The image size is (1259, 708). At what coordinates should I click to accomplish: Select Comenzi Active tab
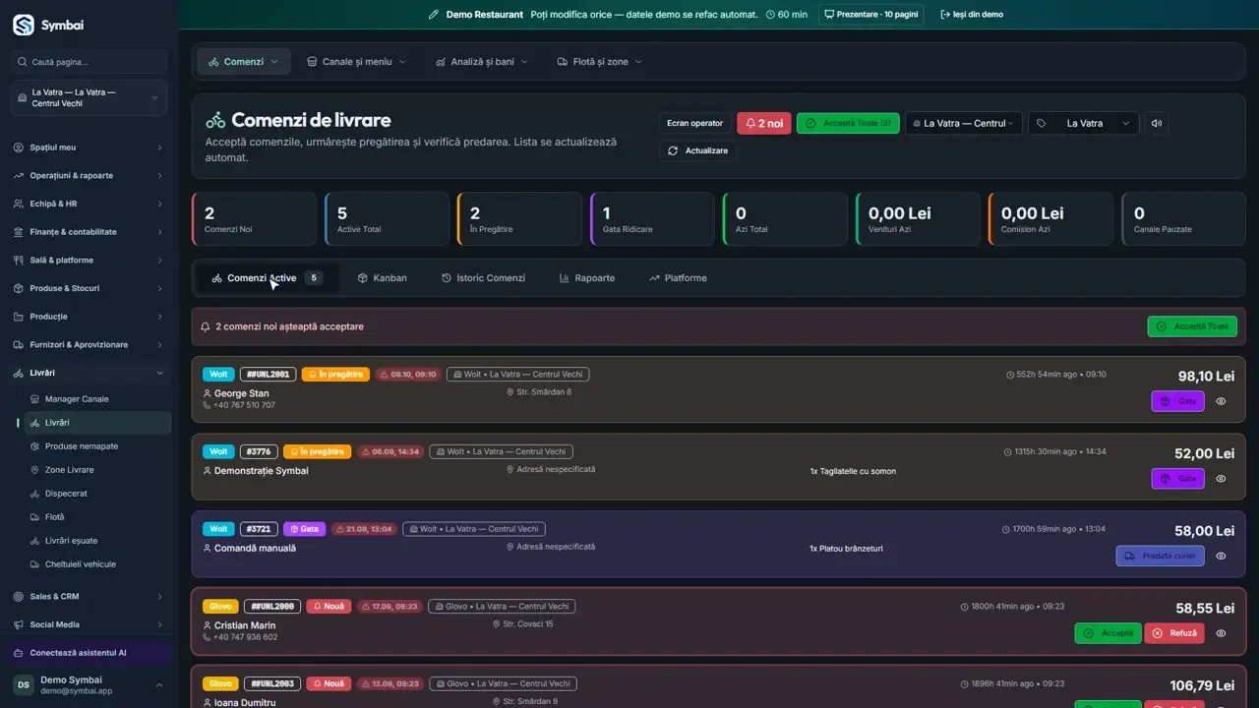click(267, 278)
